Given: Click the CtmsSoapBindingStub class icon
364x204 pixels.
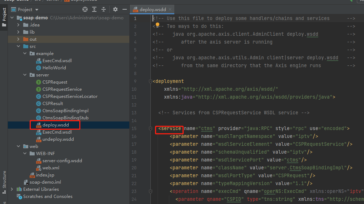Looking at the screenshot, I should [39, 118].
